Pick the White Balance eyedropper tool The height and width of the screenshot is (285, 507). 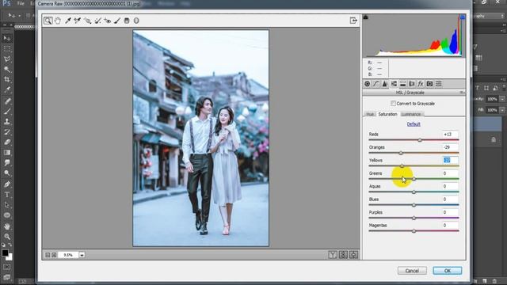(68, 21)
